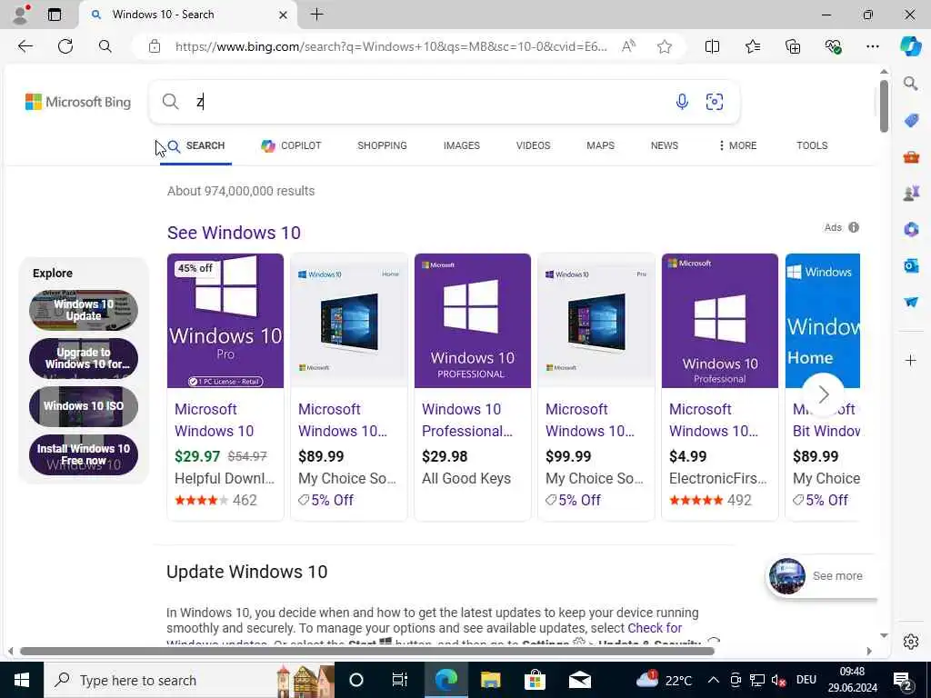Open Mail app from the taskbar
Screen dimensions: 931x698
[579, 680]
